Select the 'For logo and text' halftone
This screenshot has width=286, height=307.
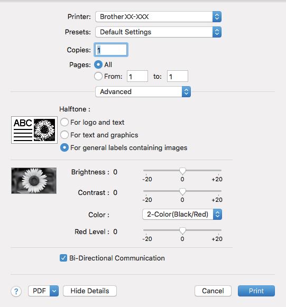64,122
